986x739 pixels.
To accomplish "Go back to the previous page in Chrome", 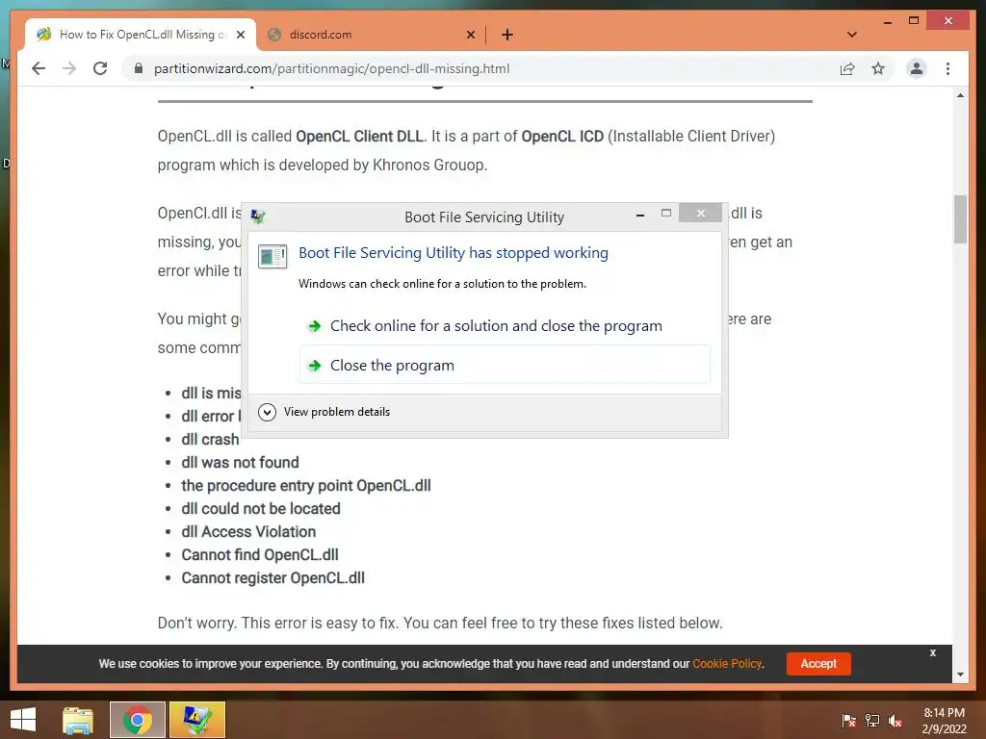I will [39, 68].
